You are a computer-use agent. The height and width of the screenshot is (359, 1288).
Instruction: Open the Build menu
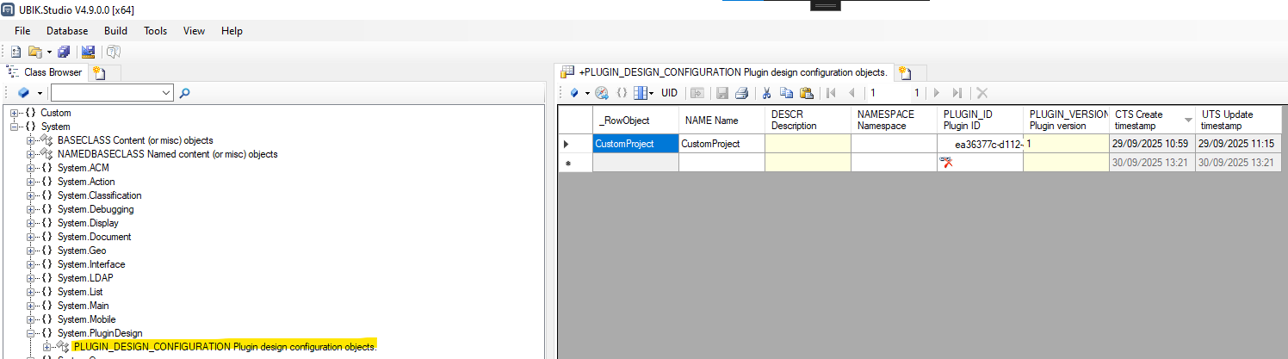point(115,31)
